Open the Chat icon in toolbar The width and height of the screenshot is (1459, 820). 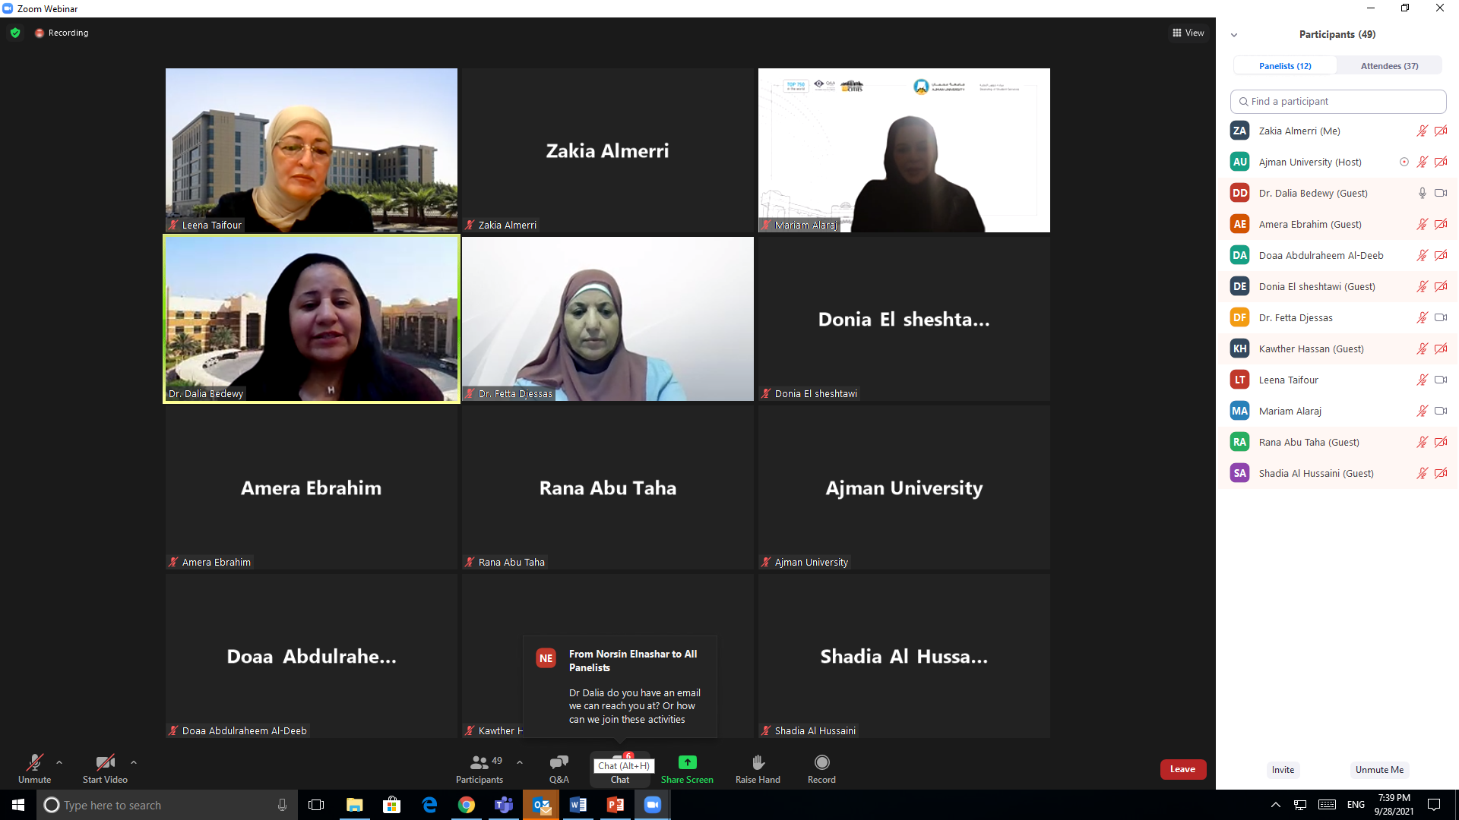point(620,762)
